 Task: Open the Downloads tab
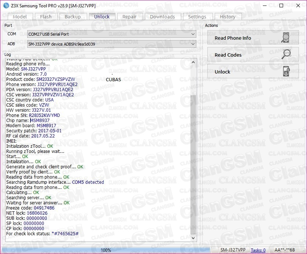[x=163, y=17]
